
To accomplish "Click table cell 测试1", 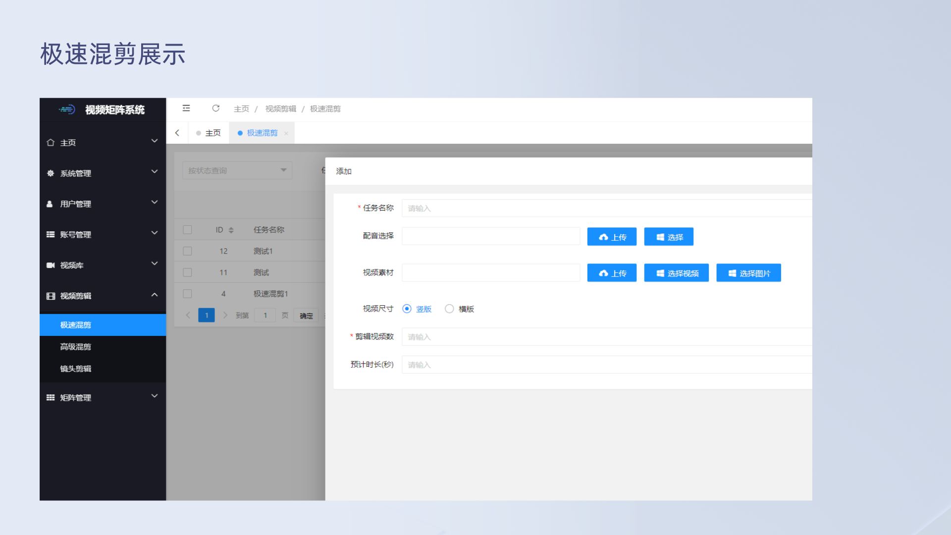I will point(263,251).
